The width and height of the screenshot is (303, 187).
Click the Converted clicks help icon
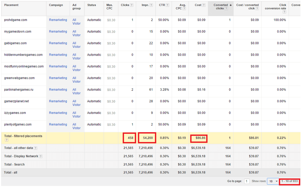[226, 9]
